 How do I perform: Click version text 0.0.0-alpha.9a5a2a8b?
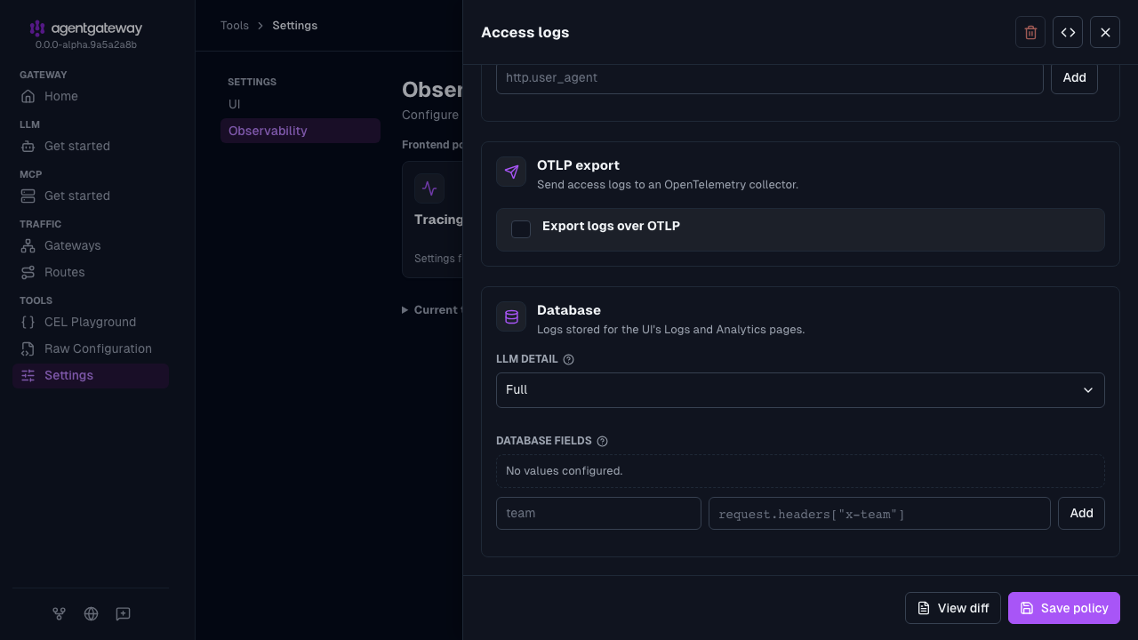pyautogui.click(x=86, y=44)
